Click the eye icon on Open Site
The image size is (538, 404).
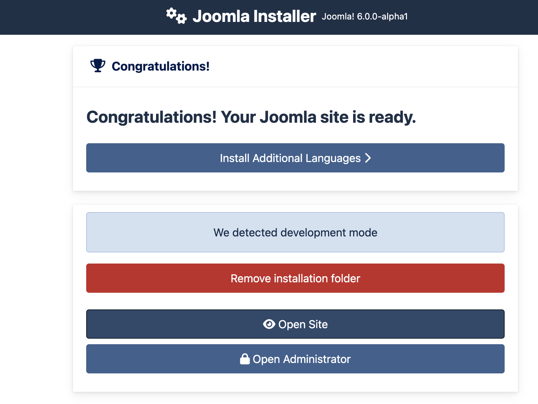point(269,324)
